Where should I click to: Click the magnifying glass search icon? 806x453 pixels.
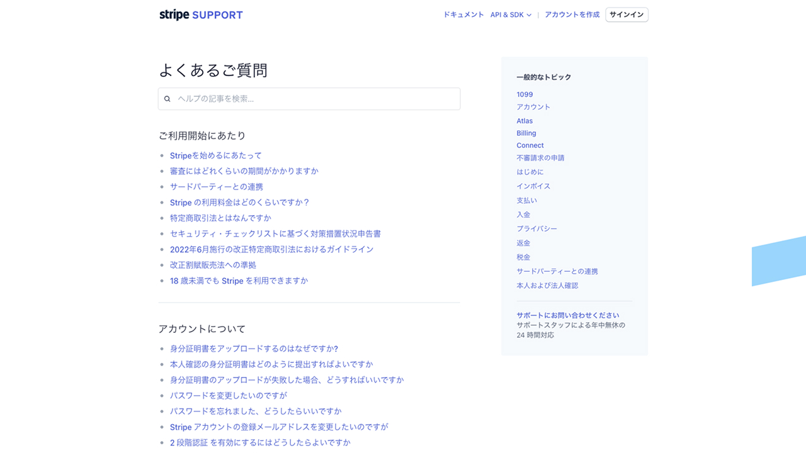tap(167, 99)
